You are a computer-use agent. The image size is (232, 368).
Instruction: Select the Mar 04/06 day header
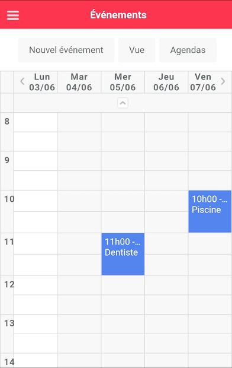79,82
